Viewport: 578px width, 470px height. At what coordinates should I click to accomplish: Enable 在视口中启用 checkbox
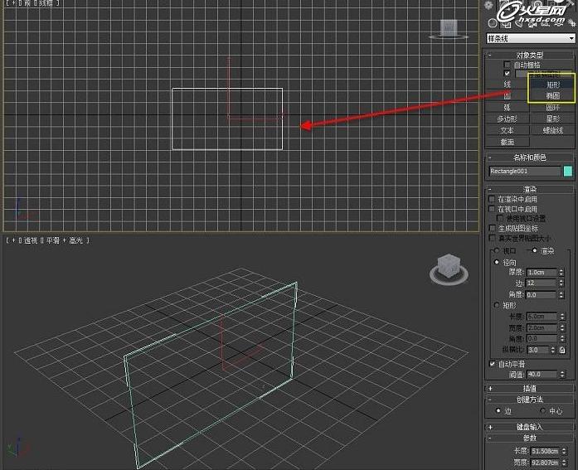tap(492, 209)
